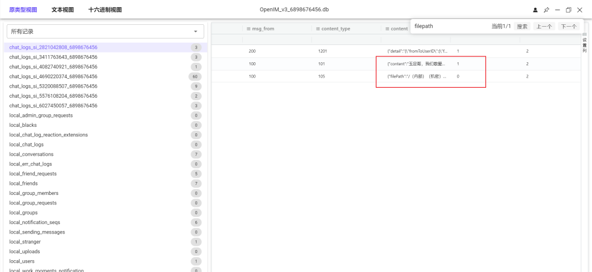The width and height of the screenshot is (592, 272).
Task: Select table chat_logs_si_4690220374_6898676456
Action: [x=53, y=76]
